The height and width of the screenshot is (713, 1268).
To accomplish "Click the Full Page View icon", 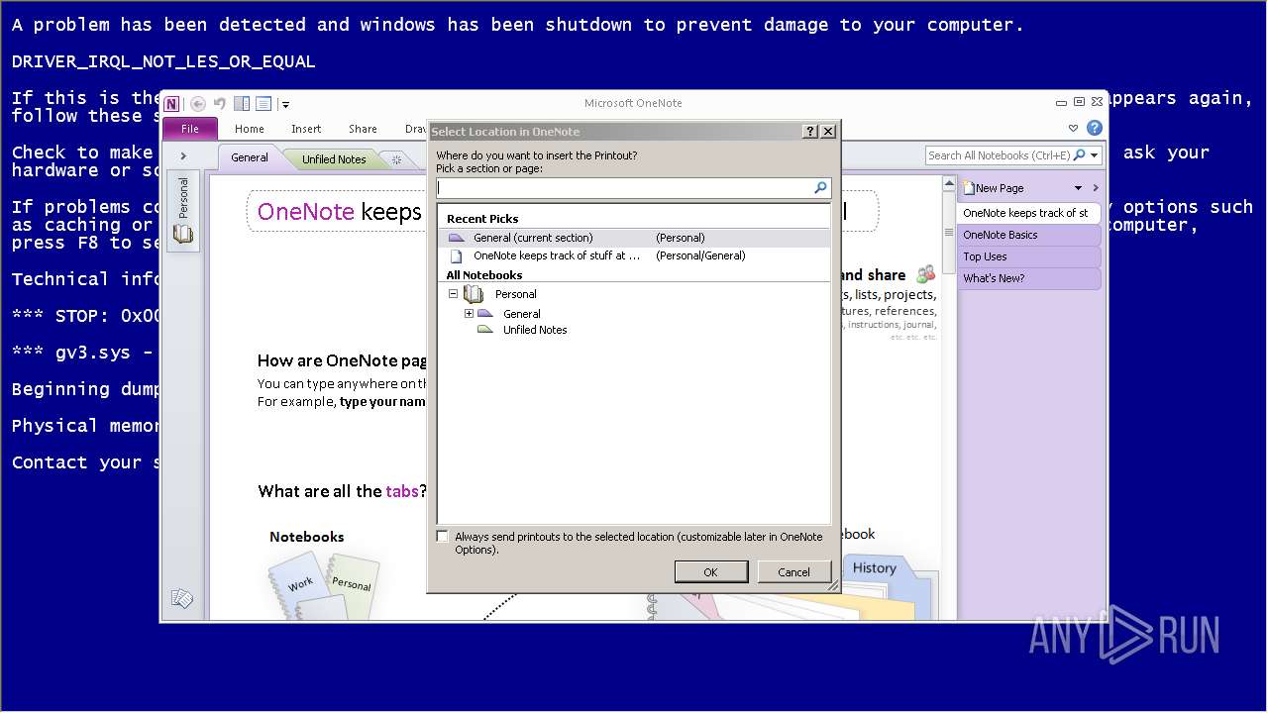I will [x=264, y=104].
